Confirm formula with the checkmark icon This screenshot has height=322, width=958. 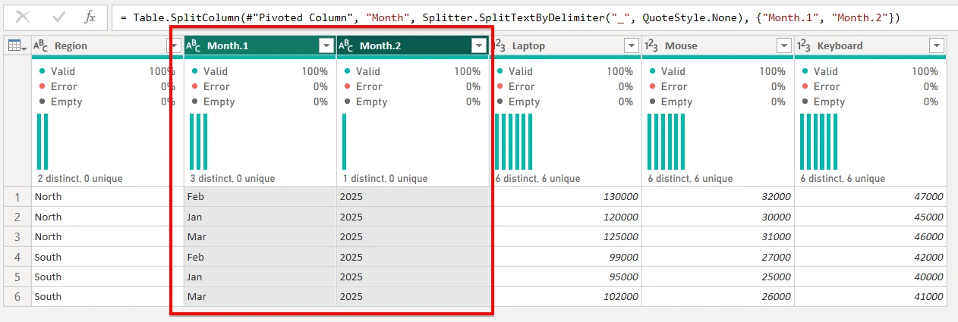click(x=58, y=17)
